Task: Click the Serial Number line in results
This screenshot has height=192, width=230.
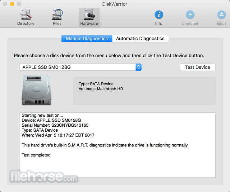Action: (55, 125)
